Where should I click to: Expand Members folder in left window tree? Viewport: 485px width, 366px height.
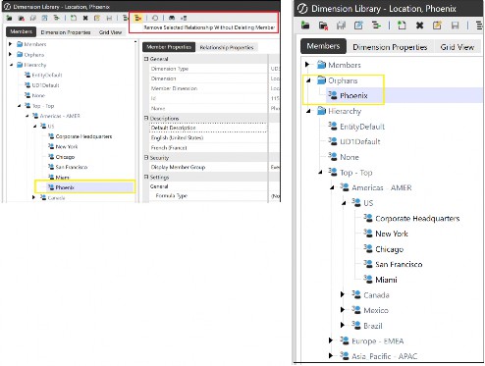click(x=11, y=44)
